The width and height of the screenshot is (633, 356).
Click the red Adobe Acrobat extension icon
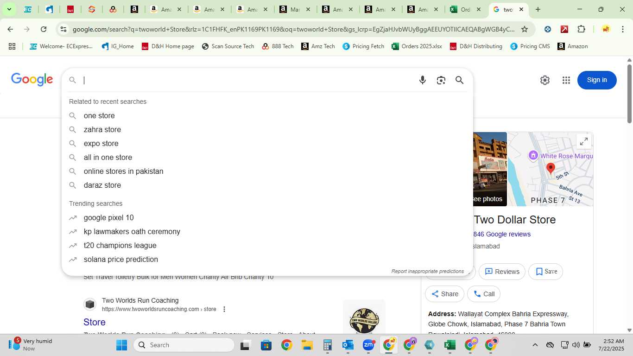[x=564, y=29]
